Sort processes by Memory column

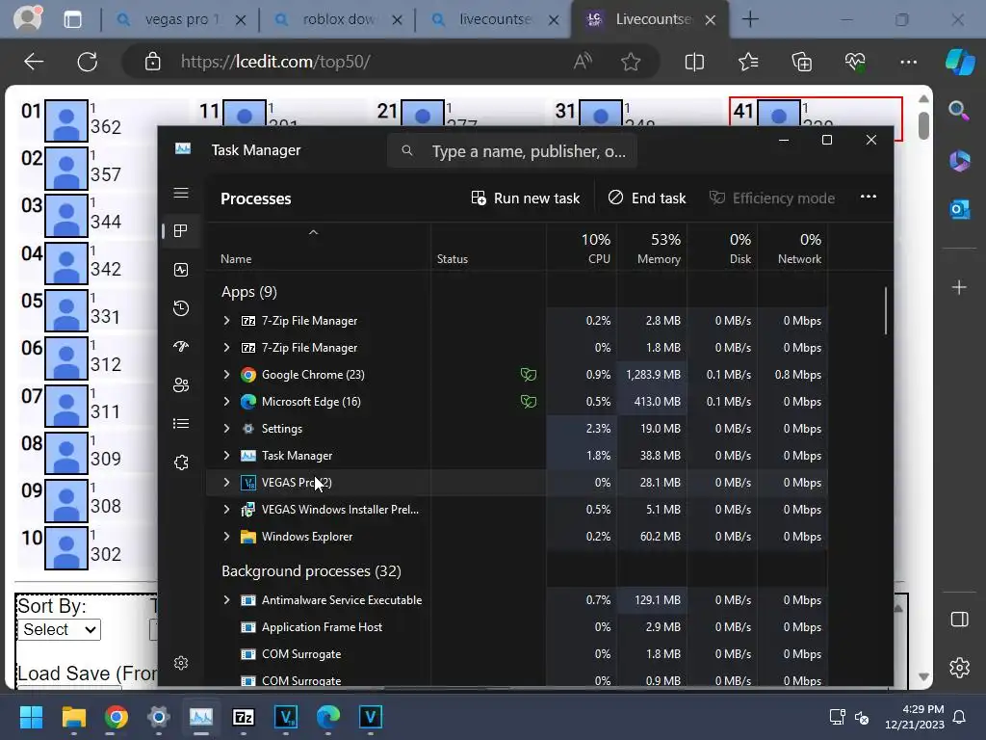[x=652, y=249]
